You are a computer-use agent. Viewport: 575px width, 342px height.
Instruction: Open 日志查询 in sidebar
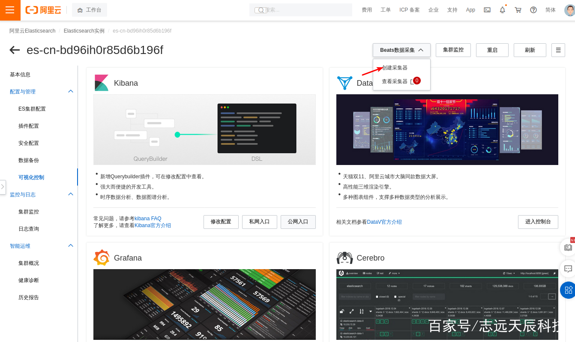tap(29, 229)
